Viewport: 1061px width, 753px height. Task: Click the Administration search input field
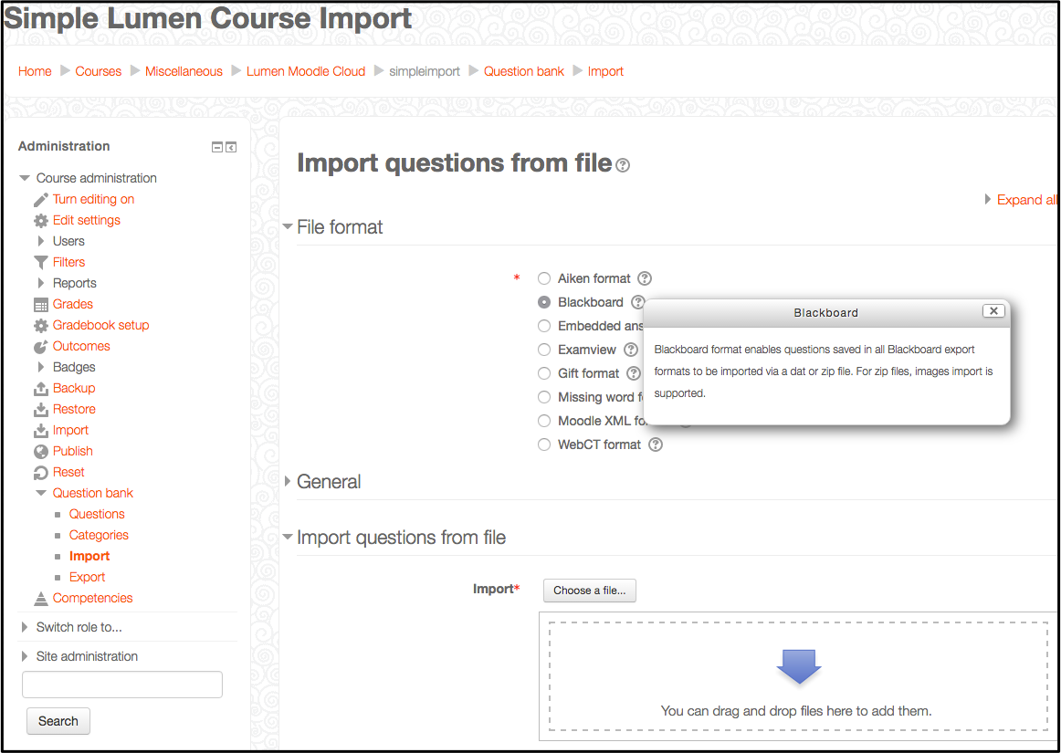[121, 684]
